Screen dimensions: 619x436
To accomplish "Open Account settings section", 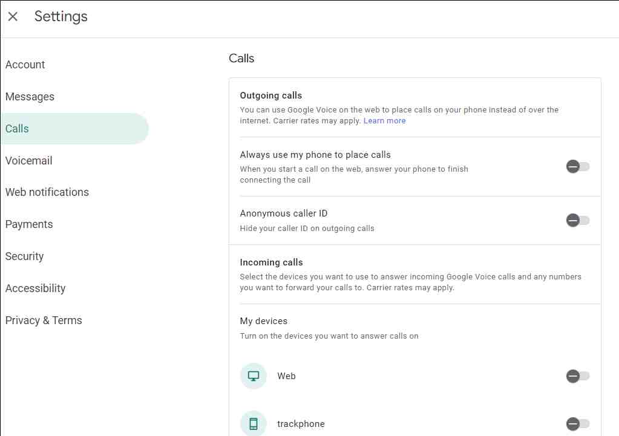I will (25, 65).
